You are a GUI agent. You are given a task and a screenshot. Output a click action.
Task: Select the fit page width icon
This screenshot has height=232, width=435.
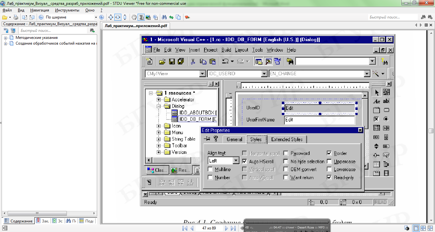(x=118, y=17)
